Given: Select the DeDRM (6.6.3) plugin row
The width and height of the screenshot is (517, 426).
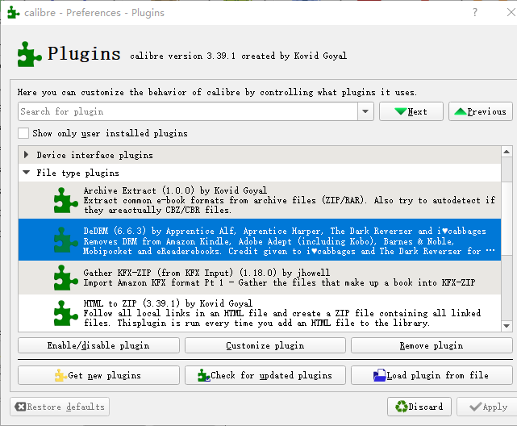Looking at the screenshot, I should tap(260, 240).
